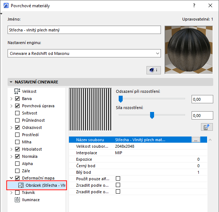Expand the Barva tree node

(11, 99)
